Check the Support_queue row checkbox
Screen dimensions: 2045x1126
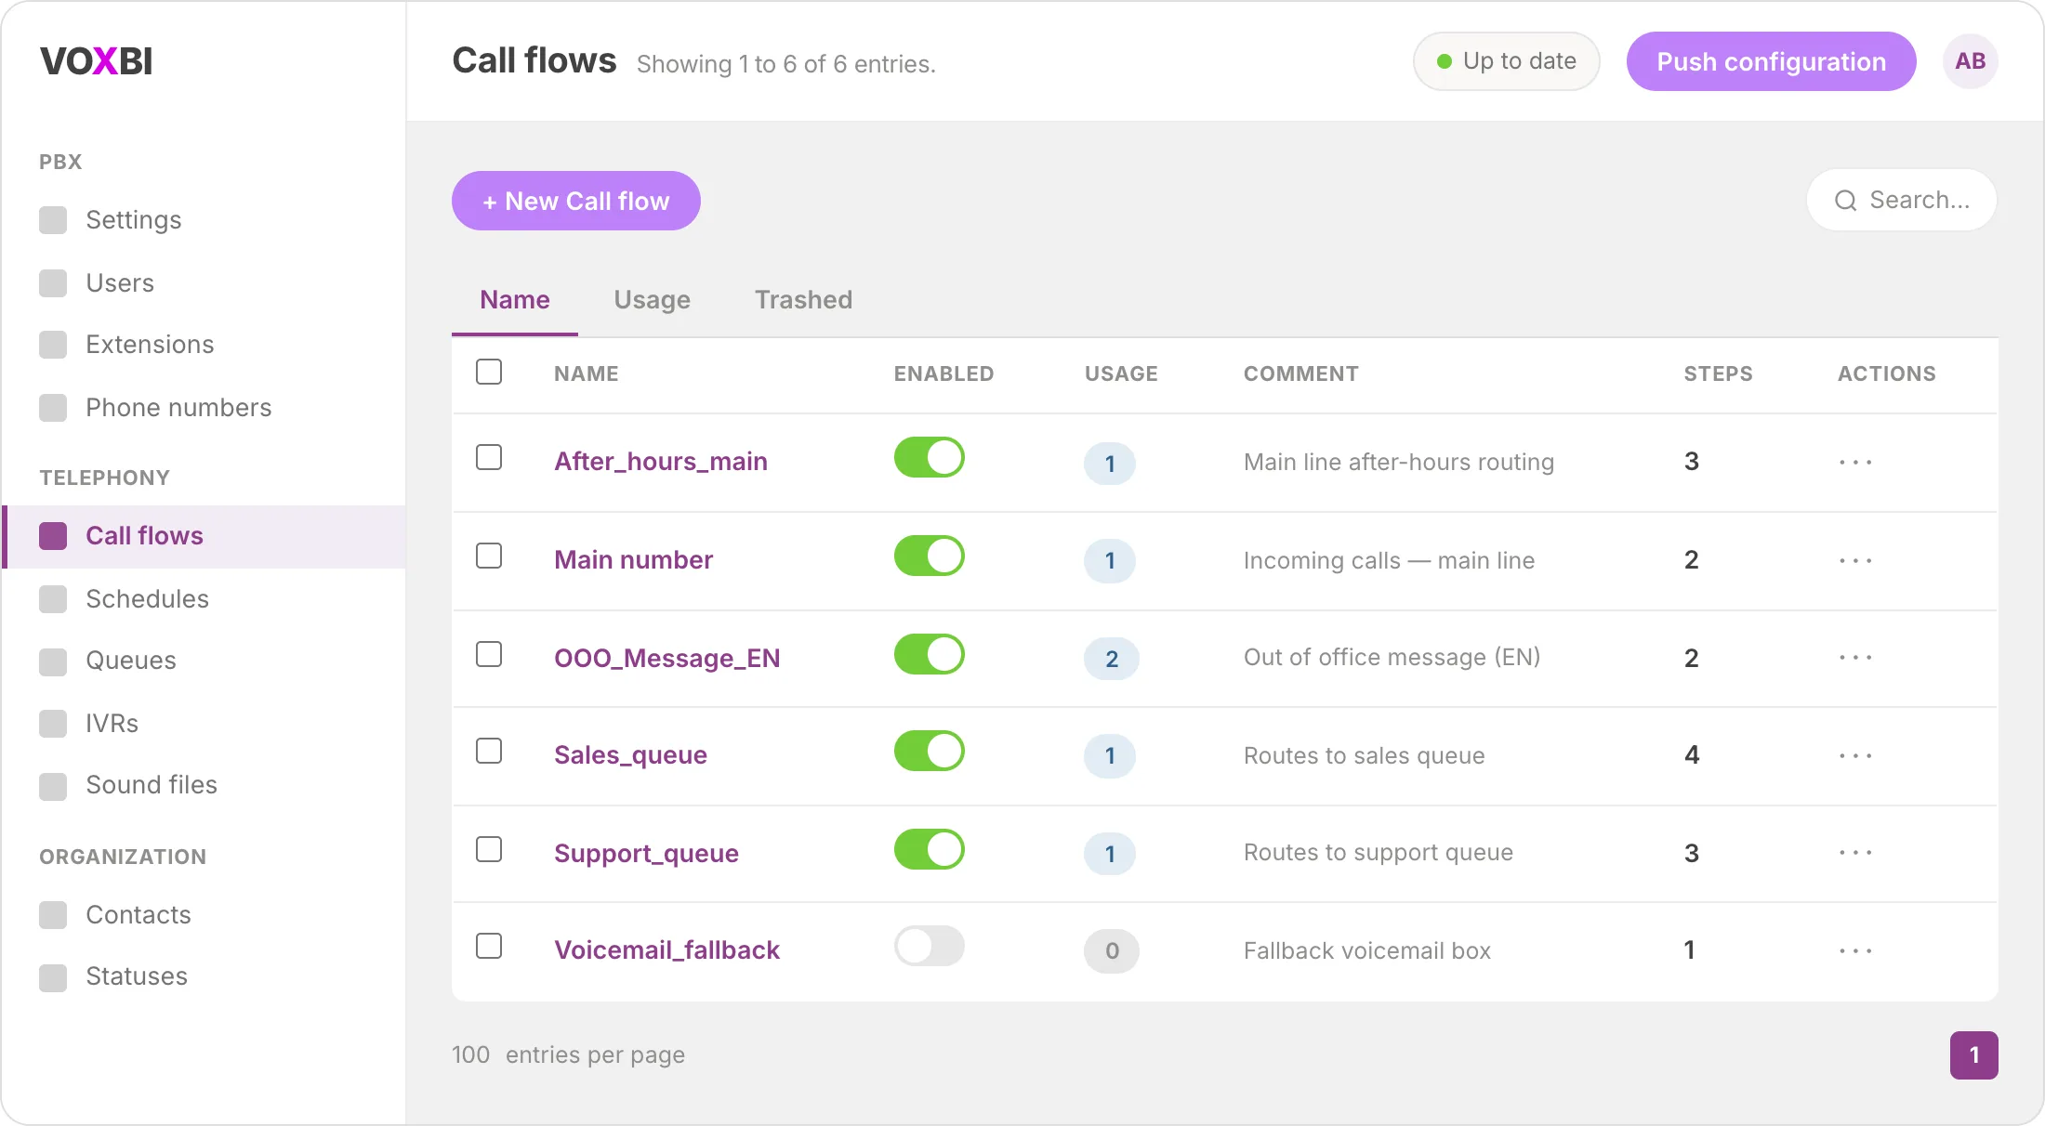[x=489, y=849]
